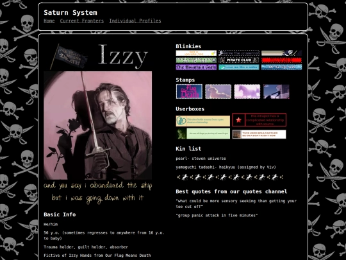
Task: Click the Izzy portrait image
Action: [98, 125]
